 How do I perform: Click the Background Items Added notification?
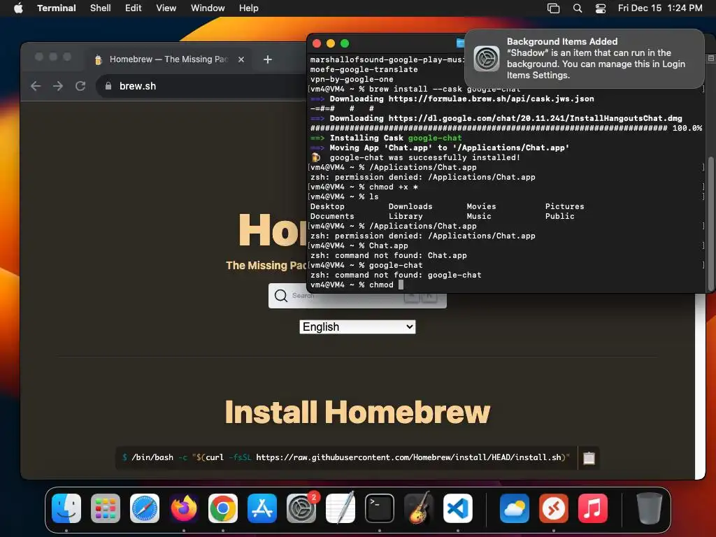point(585,59)
